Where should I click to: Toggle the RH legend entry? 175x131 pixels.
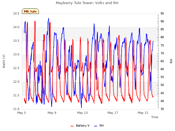(x=99, y=126)
